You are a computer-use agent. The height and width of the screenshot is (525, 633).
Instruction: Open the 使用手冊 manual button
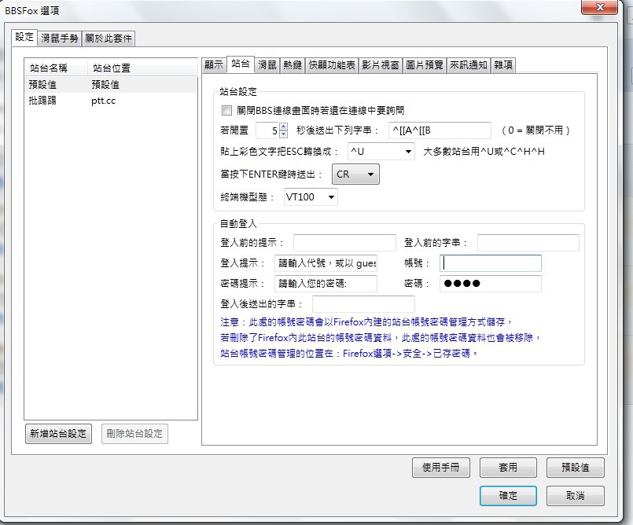441,468
